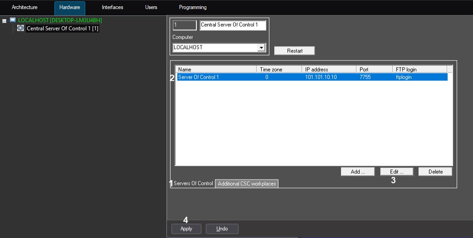Click the LOCALHOST computer icon in tree
This screenshot has width=473, height=238.
(13, 20)
